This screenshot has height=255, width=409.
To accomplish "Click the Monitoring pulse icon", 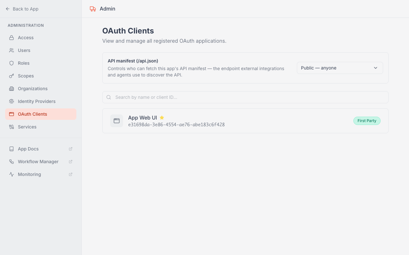I will [x=12, y=174].
